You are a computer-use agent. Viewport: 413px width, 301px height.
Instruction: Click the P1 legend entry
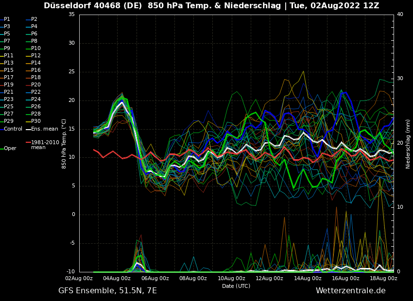[x=7, y=19]
